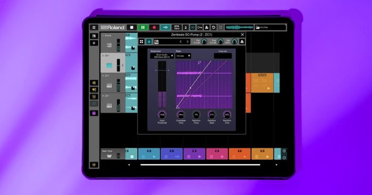
Task: Adjust the Random Floor knob
Action: (x=196, y=115)
